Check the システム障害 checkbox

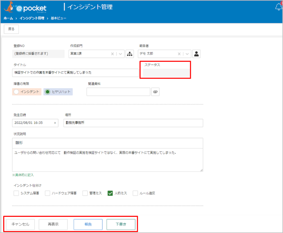coord(16,193)
